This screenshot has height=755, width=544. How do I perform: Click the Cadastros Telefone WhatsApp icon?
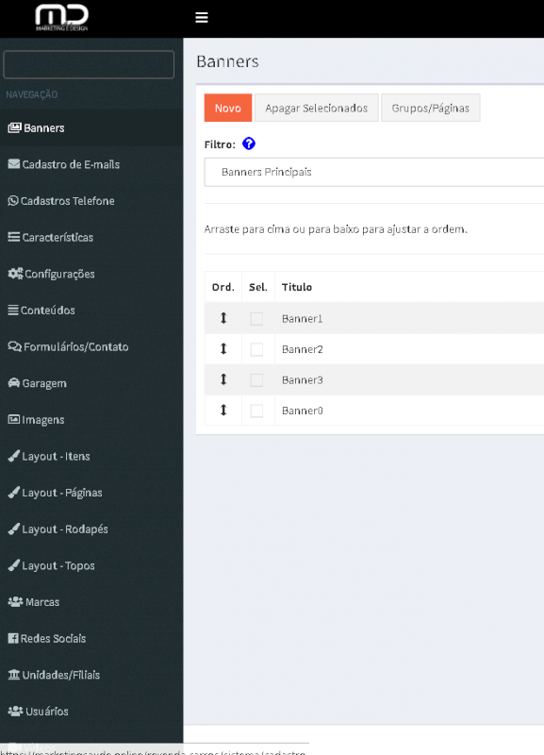13,200
